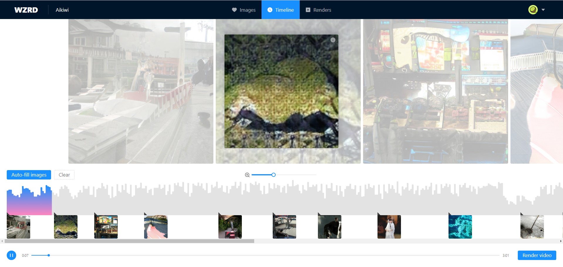The width and height of the screenshot is (563, 267).
Task: Click the zoom magnifier icon
Action: point(247,175)
